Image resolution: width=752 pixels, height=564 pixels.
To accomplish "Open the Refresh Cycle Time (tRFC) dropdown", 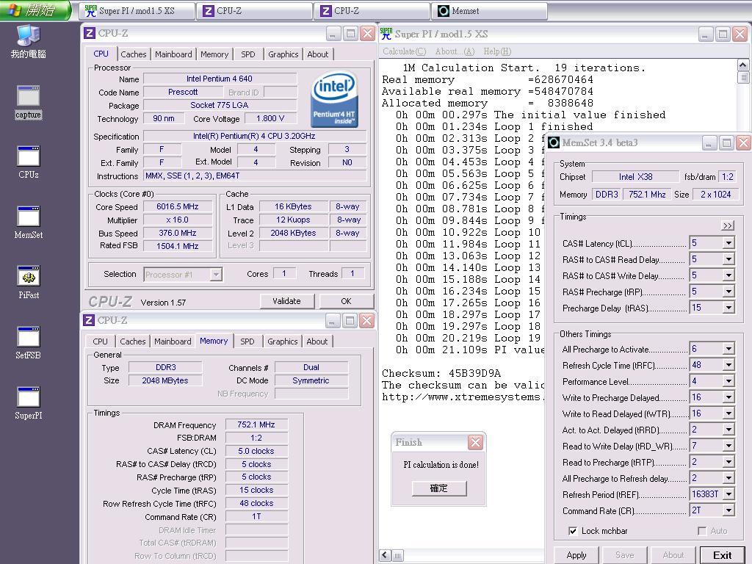I will tap(728, 365).
